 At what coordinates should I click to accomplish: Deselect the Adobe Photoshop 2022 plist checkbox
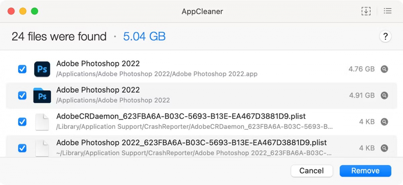point(23,148)
